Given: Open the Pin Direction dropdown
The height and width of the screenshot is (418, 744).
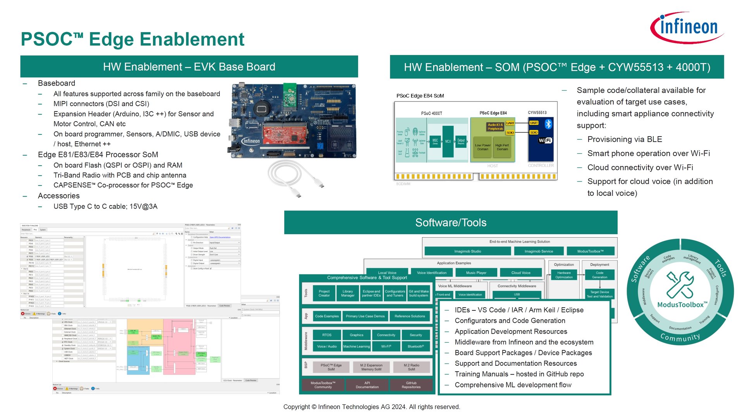Looking at the screenshot, I should (225, 243).
